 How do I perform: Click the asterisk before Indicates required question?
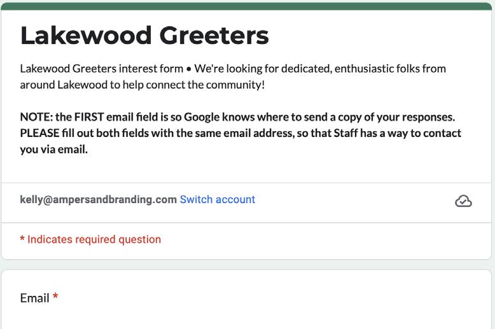click(22, 238)
